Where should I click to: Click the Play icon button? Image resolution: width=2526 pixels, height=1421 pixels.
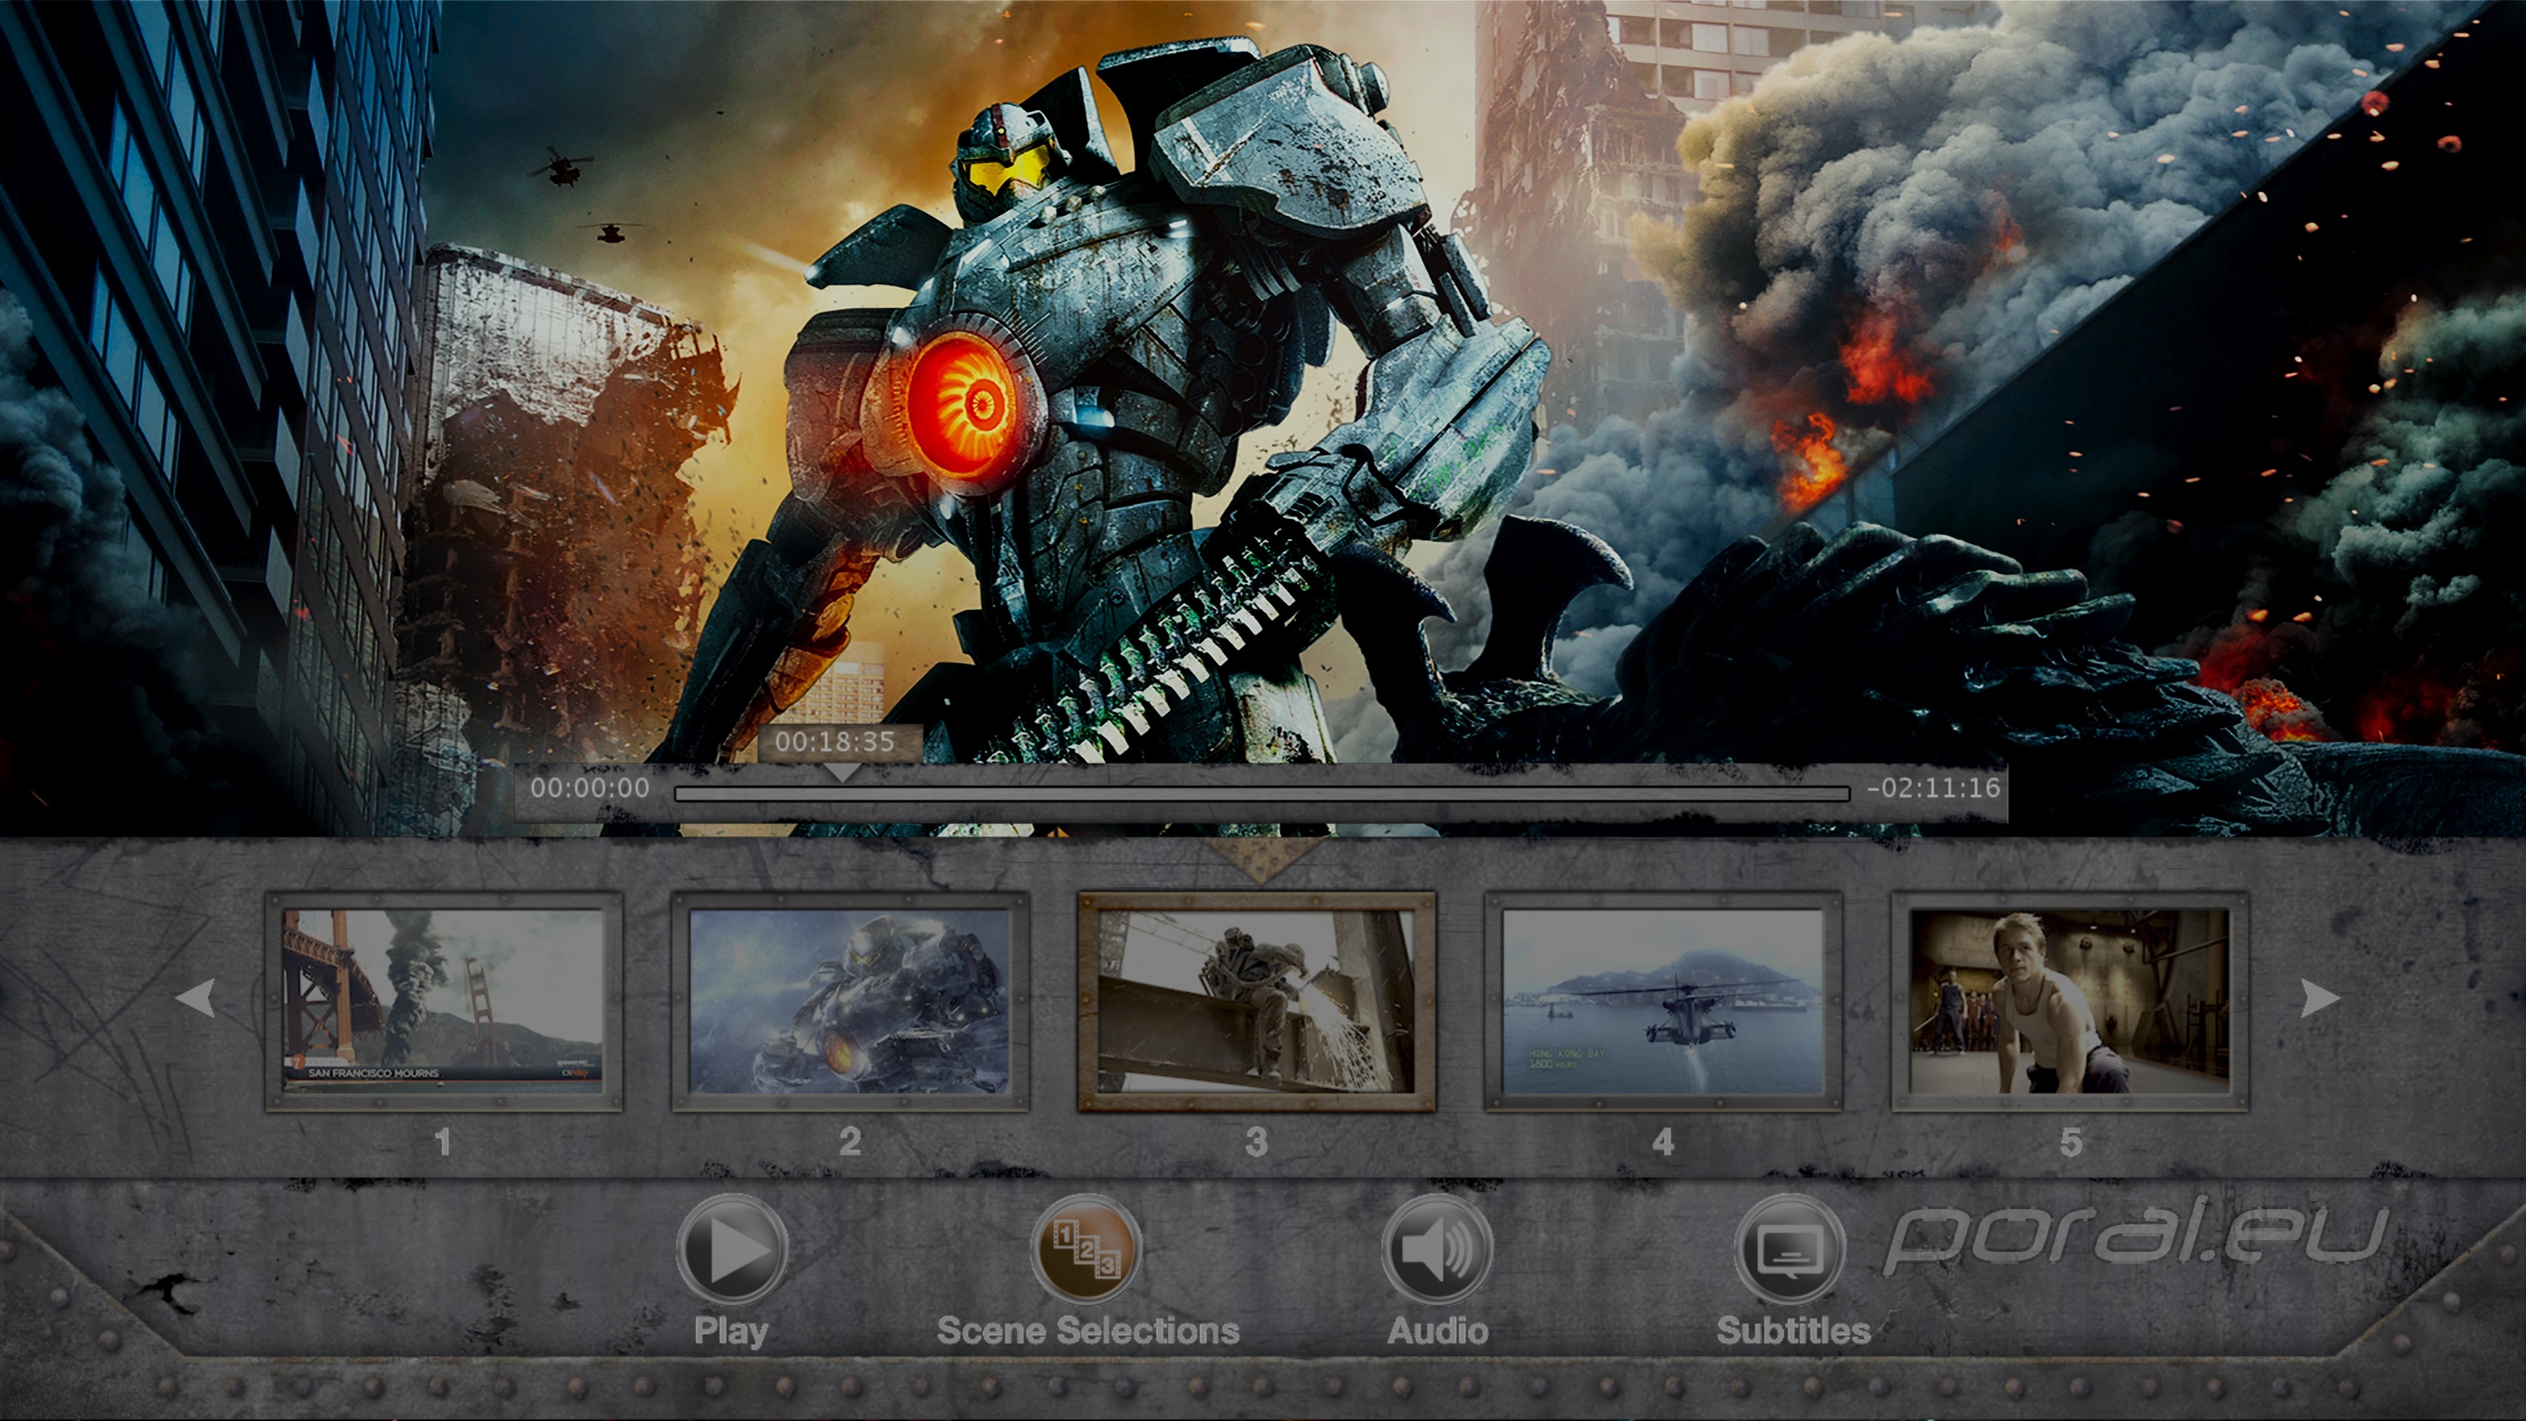731,1249
